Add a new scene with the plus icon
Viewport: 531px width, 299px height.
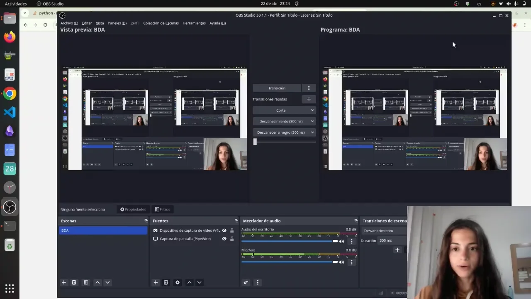[x=64, y=282]
